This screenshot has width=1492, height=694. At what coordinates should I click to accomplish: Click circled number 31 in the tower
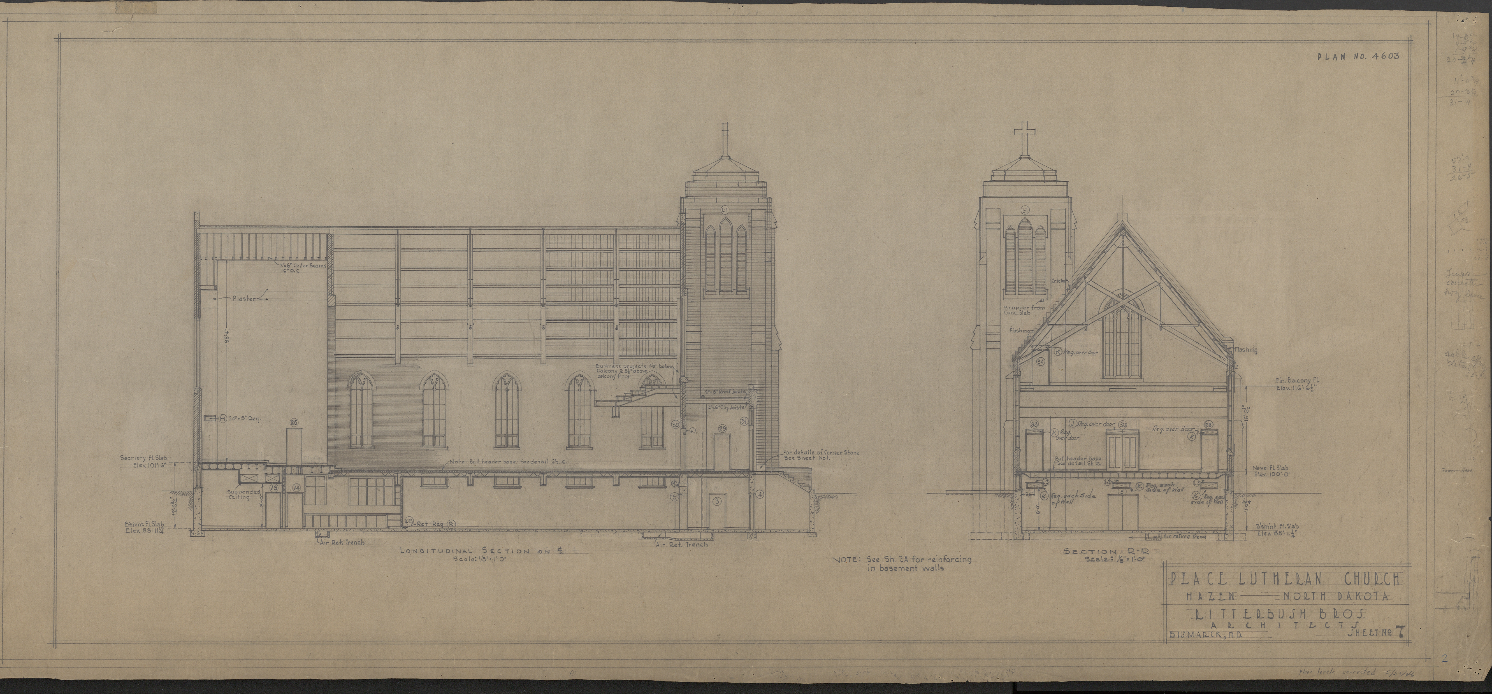click(744, 421)
